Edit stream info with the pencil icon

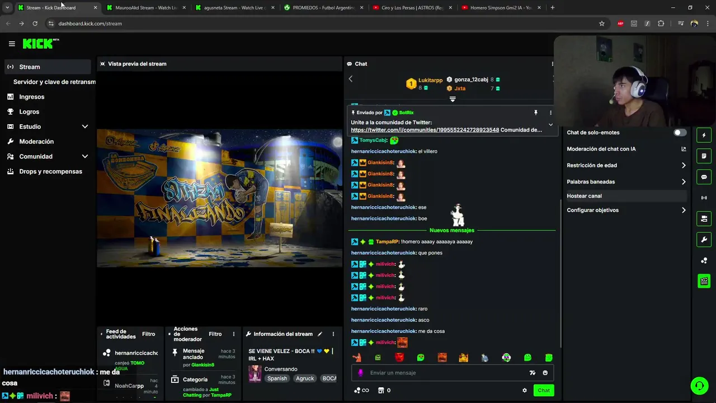tap(320, 334)
